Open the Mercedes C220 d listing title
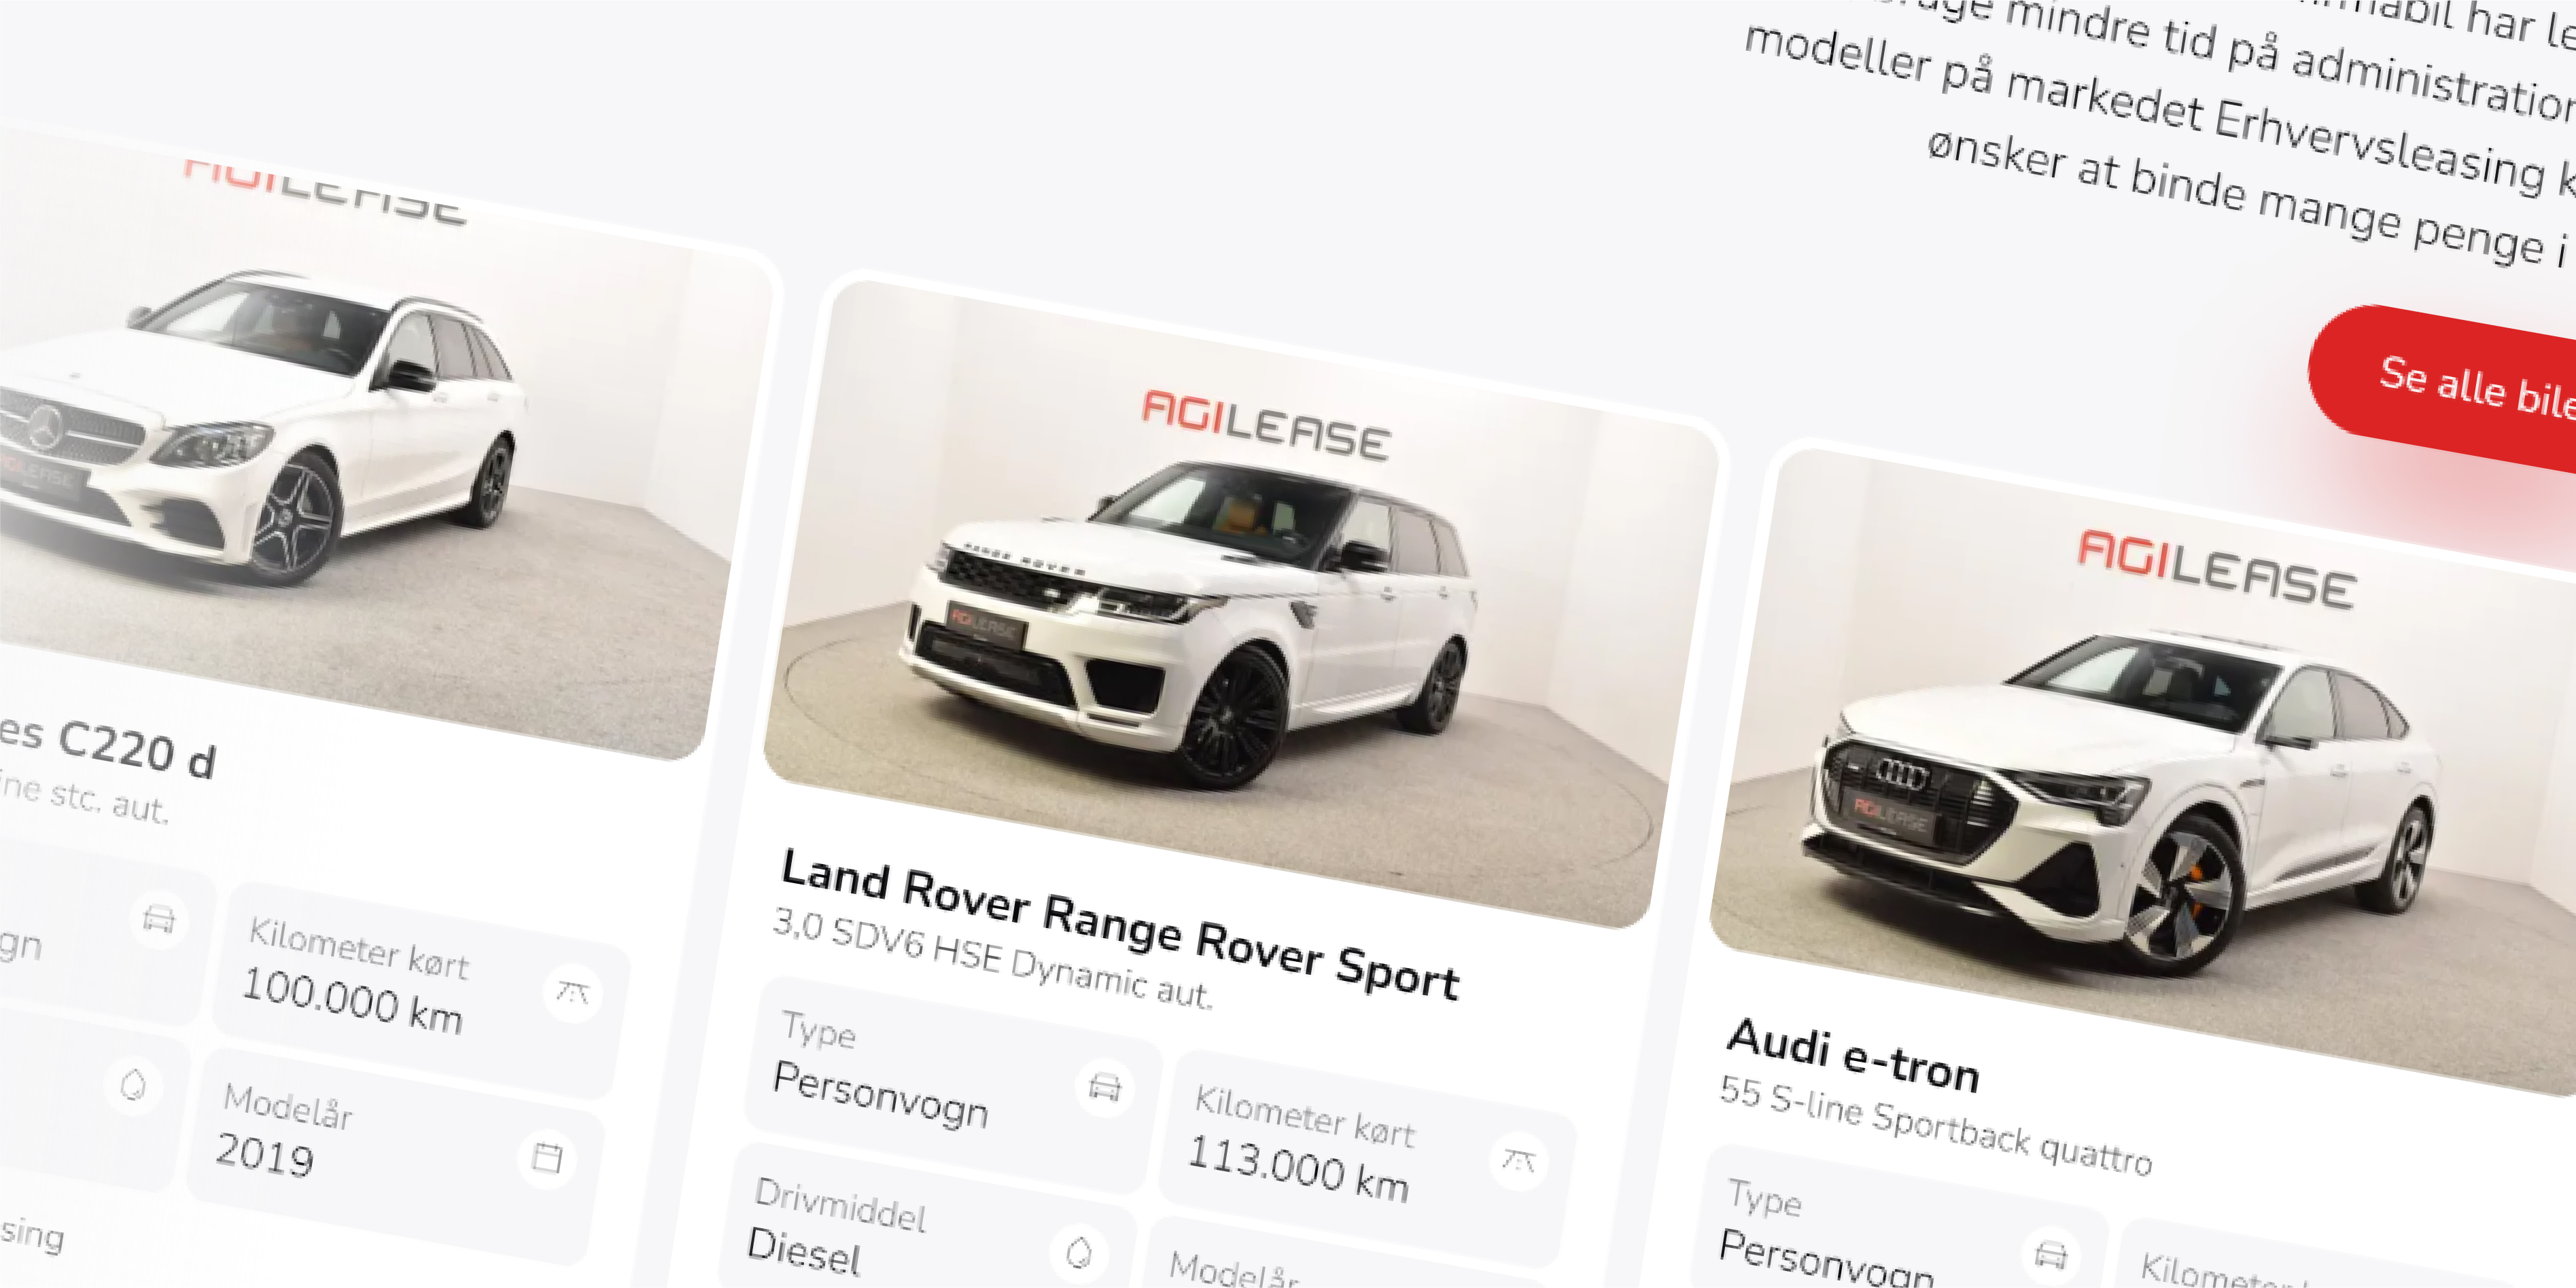Viewport: 2576px width, 1288px height. (x=107, y=747)
